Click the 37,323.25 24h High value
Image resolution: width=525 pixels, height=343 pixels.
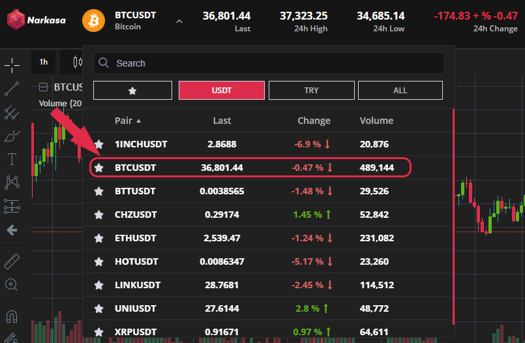click(x=304, y=16)
